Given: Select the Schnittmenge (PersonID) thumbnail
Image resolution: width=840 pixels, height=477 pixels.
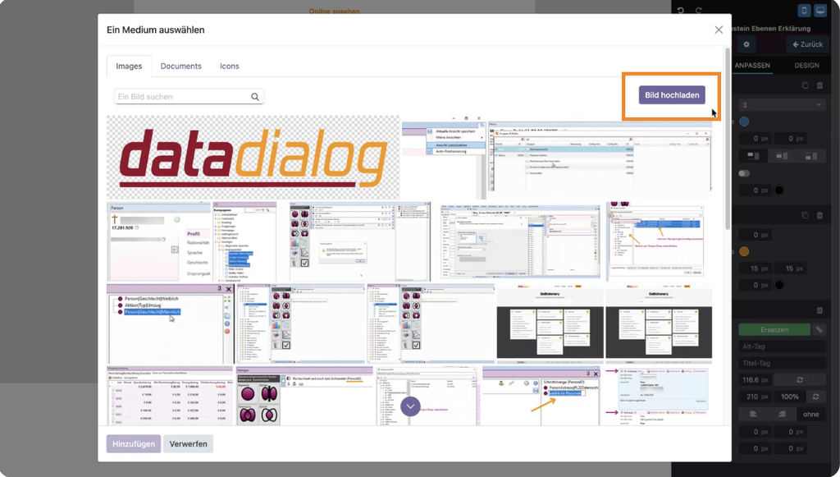Looking at the screenshot, I should (541, 396).
